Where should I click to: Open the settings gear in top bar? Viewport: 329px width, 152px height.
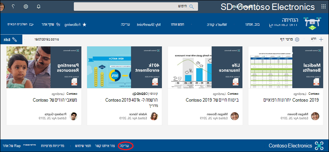click(x=26, y=6)
